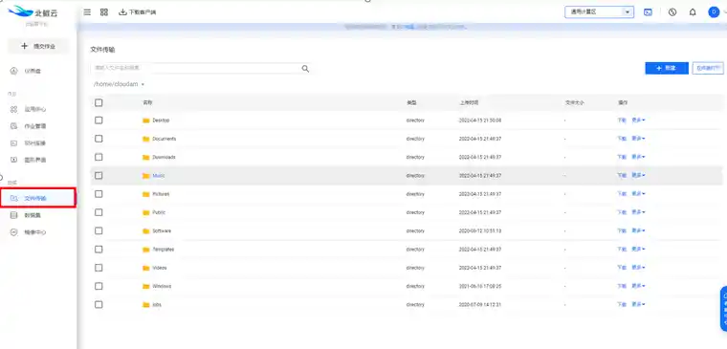Check the Windows row checkbox

[99, 286]
